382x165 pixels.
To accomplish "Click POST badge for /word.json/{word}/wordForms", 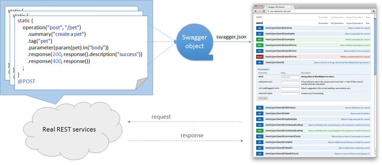I will [260, 45].
